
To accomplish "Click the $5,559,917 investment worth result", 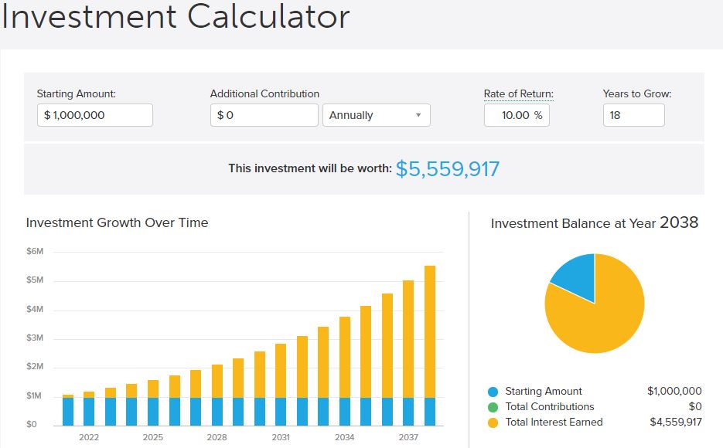I will pos(447,169).
